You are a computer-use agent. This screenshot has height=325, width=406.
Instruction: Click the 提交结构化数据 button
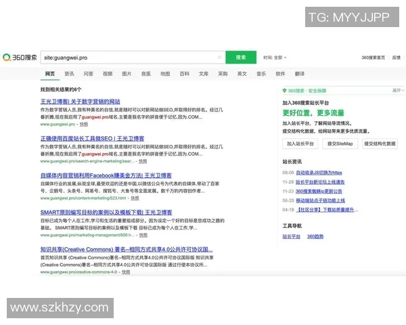pyautogui.click(x=380, y=144)
